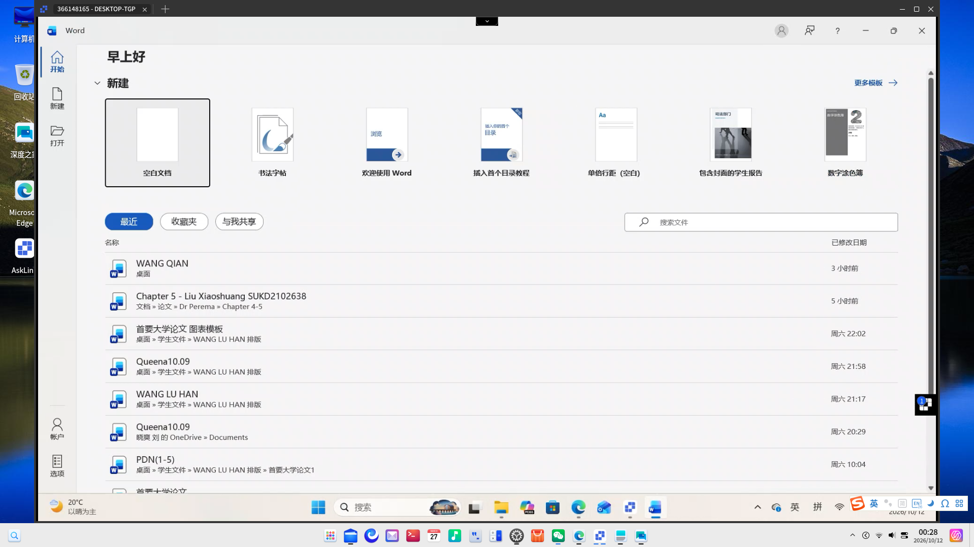Add a new remote session tab
974x547 pixels.
[x=165, y=9]
